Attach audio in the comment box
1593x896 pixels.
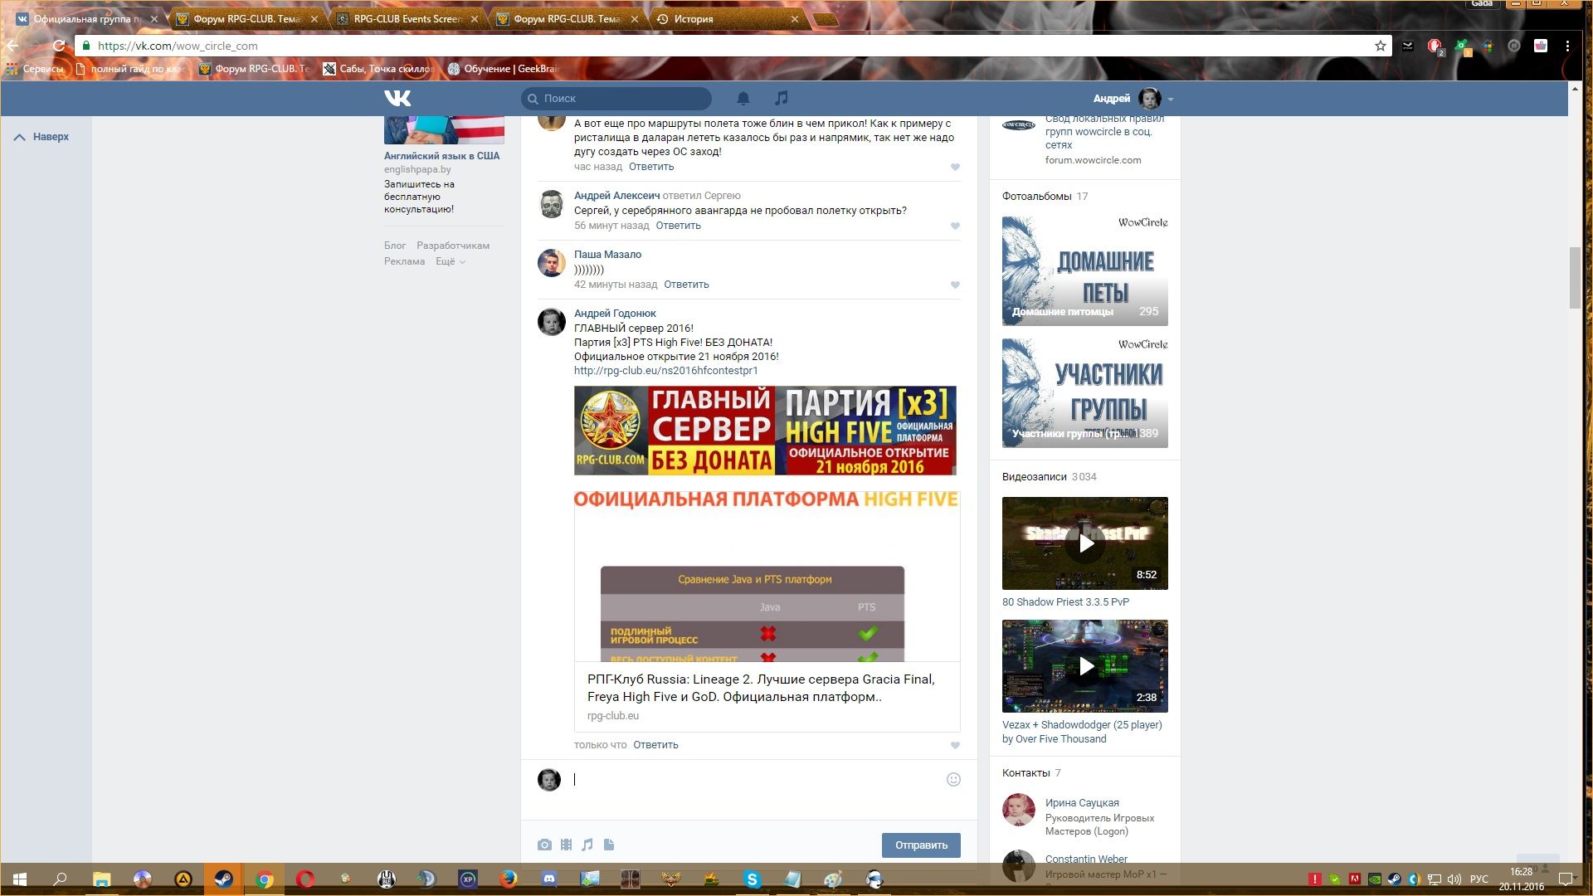(x=587, y=845)
